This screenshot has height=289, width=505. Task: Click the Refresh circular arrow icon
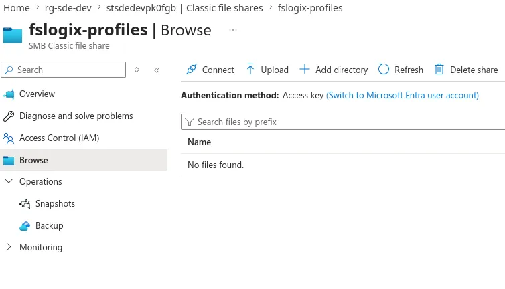[384, 69]
